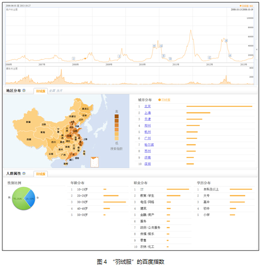Click the lightest 低 swatch in map legend
This screenshot has width=262, height=266.
[x=116, y=138]
